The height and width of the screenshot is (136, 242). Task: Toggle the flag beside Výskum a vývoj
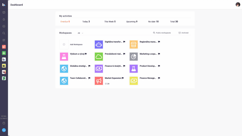coord(86,54)
